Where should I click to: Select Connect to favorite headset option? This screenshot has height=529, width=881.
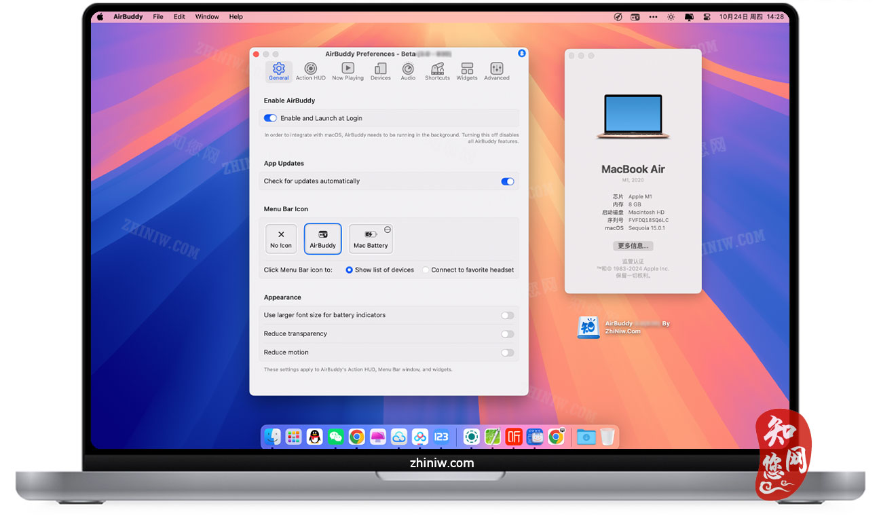point(468,270)
